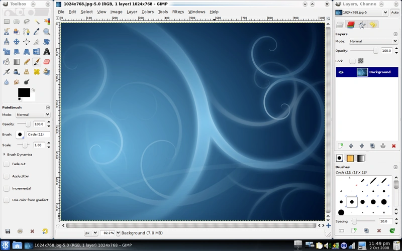
Task: Toggle the Lock pixels checkbox
Action: click(x=353, y=61)
